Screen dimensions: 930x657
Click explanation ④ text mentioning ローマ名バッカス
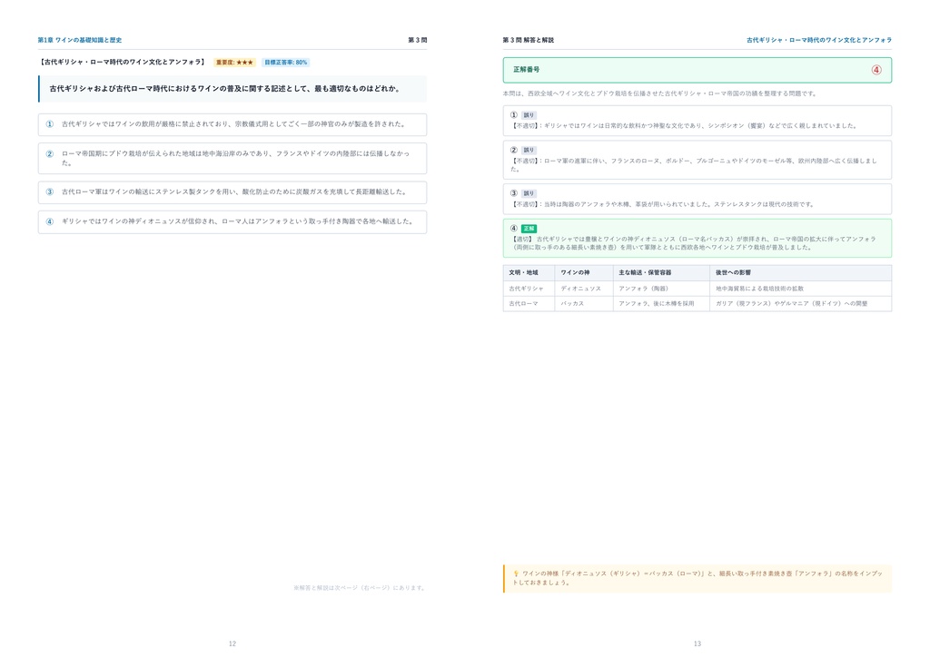point(693,243)
